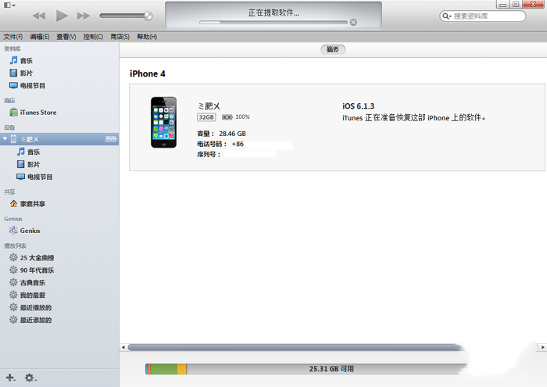Click the 正在提取软件 status text
Screen dimensions: 547x387
tap(273, 13)
